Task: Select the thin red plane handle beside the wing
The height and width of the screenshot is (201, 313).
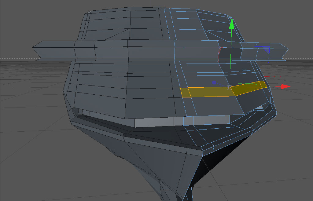Action: coord(219,54)
